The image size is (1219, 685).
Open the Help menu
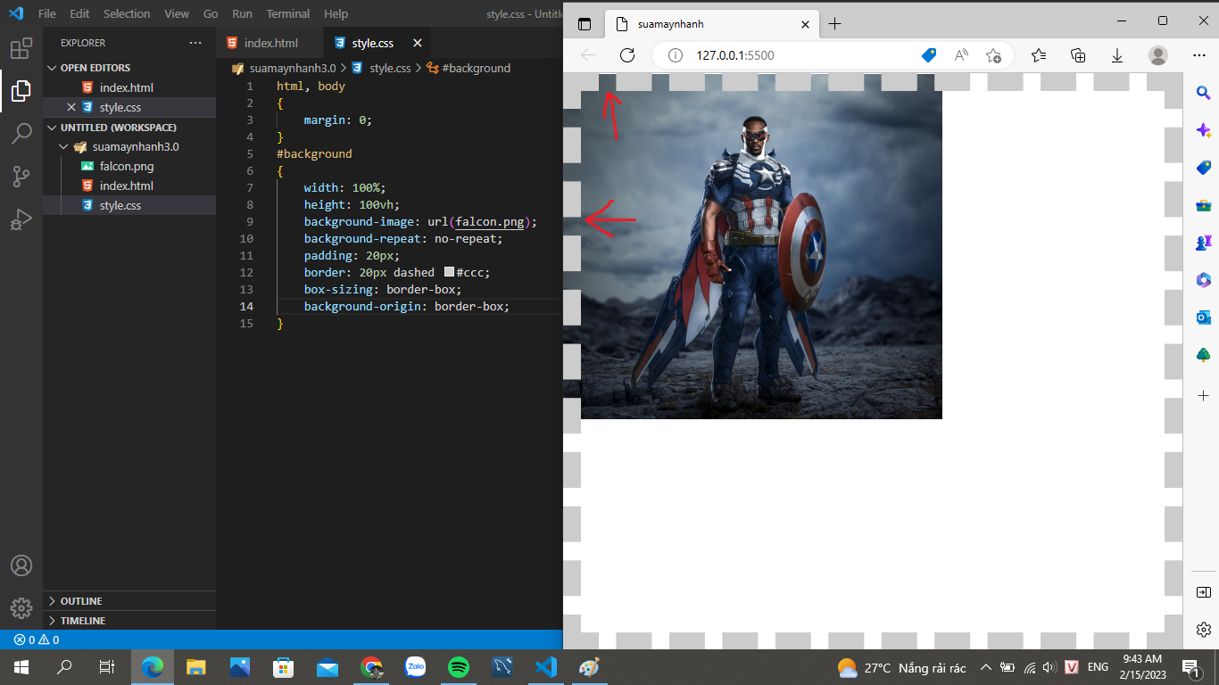336,14
